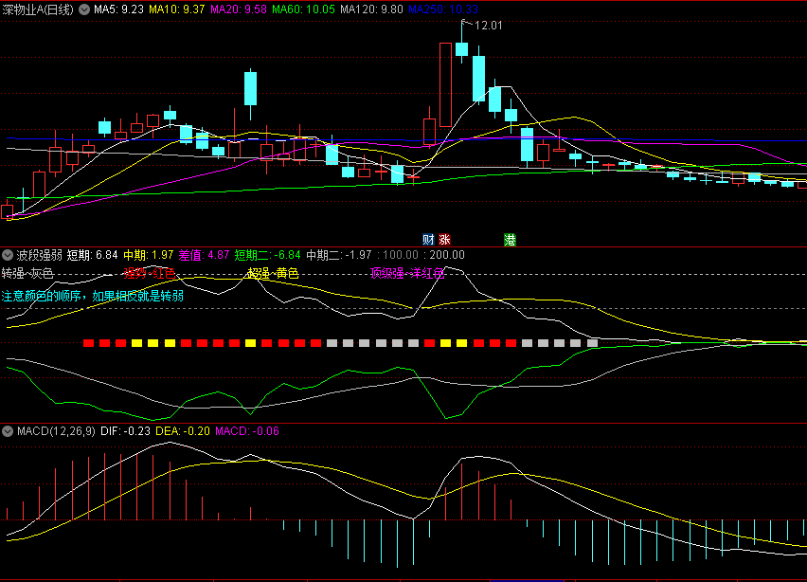This screenshot has height=582, width=807.
Task: Click the 超强~黄色 legend label
Action: (273, 273)
